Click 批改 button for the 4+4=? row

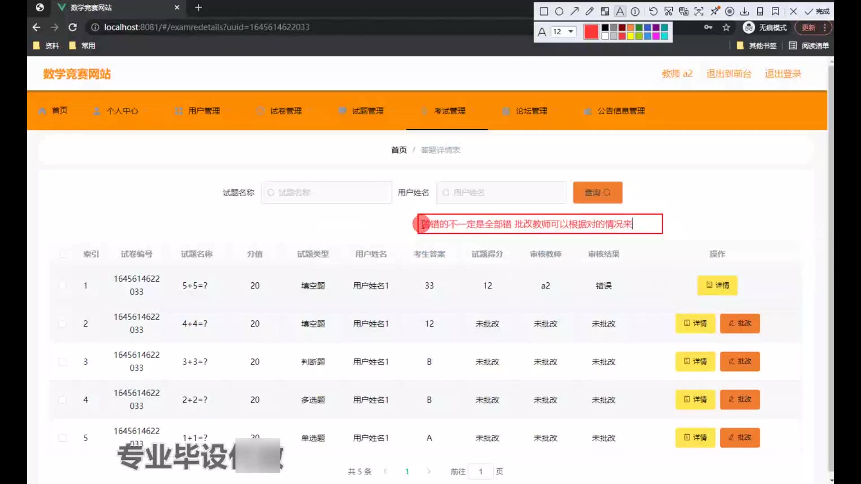click(740, 324)
